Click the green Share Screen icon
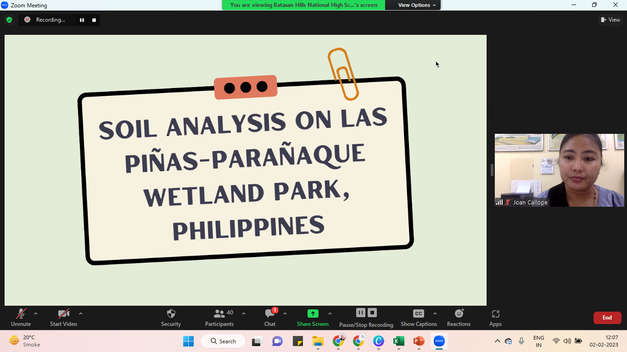The width and height of the screenshot is (627, 352). [313, 314]
